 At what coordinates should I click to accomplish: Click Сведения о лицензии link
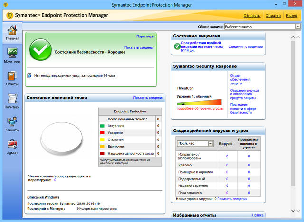(x=246, y=47)
